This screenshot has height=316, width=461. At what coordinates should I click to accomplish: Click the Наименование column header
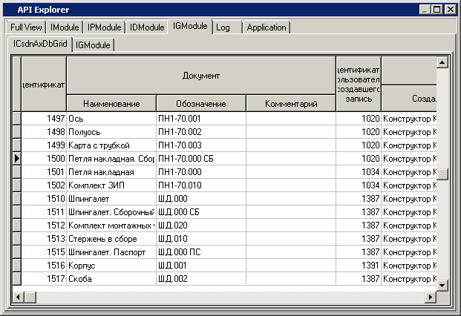click(111, 103)
